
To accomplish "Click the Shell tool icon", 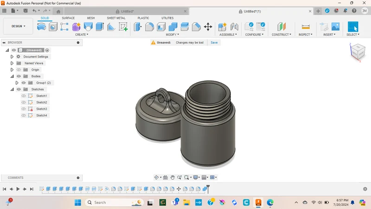I will pyautogui.click(x=161, y=27).
